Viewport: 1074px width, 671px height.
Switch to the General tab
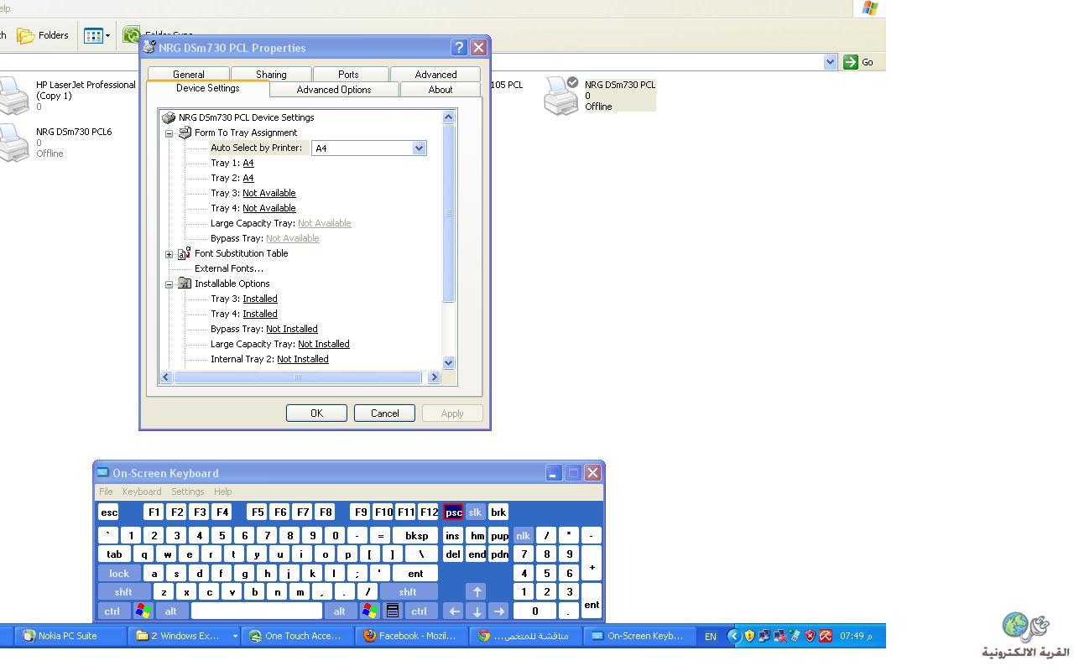click(188, 75)
